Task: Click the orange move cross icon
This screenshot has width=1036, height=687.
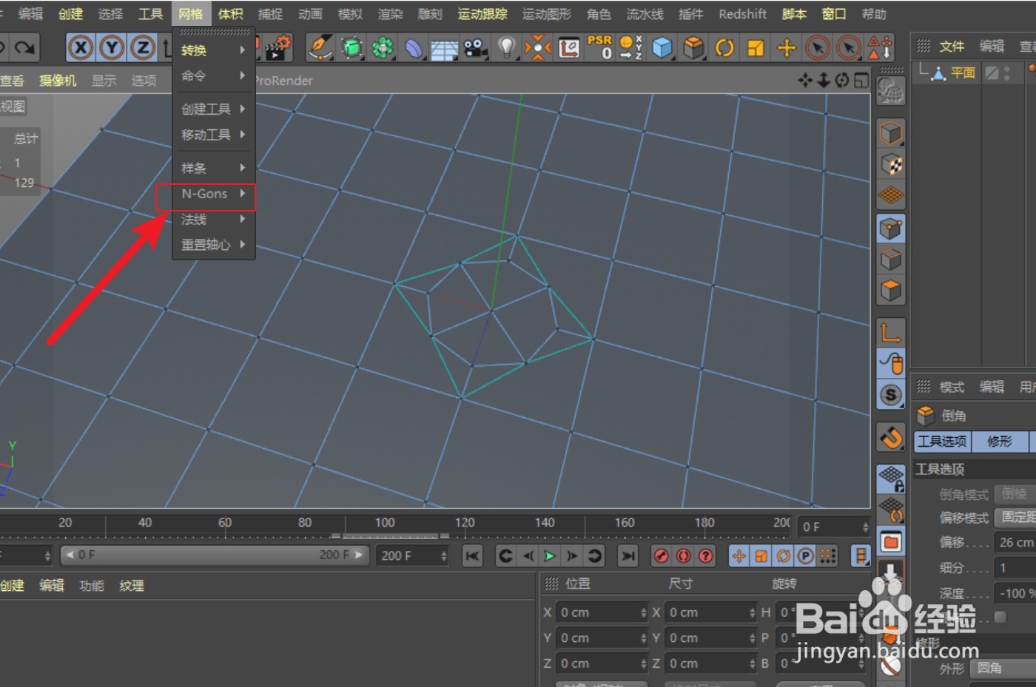Action: click(787, 48)
